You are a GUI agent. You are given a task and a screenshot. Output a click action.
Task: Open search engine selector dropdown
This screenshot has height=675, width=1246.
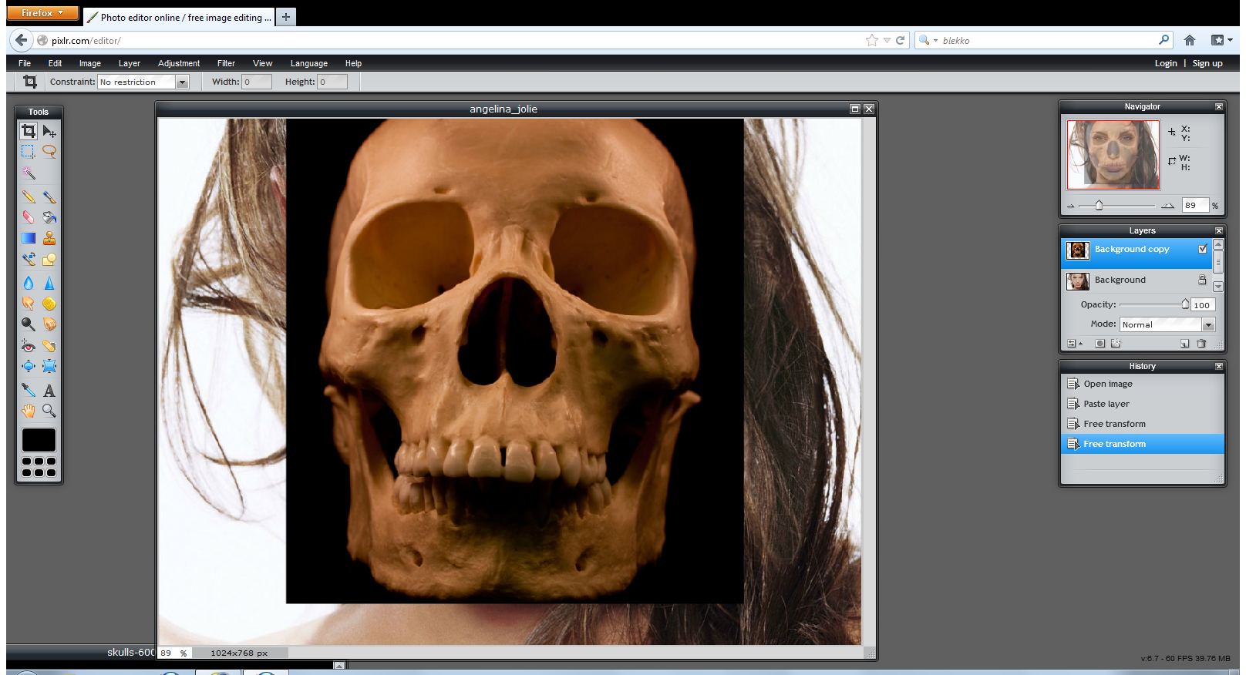coord(928,40)
